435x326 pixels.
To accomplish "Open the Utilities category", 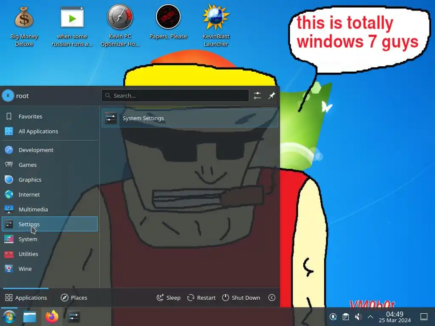I will pos(50,254).
